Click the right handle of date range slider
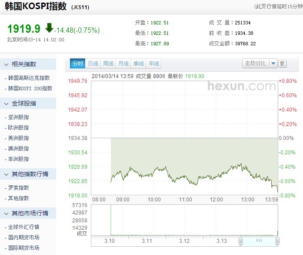This screenshot has height=255, width=303. pos(277,241)
